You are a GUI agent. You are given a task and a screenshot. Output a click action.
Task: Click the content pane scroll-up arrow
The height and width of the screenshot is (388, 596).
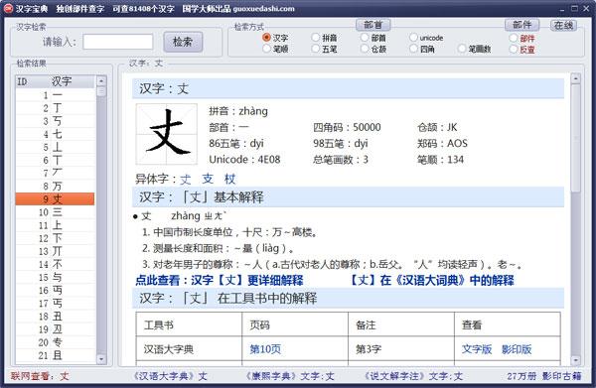point(575,79)
